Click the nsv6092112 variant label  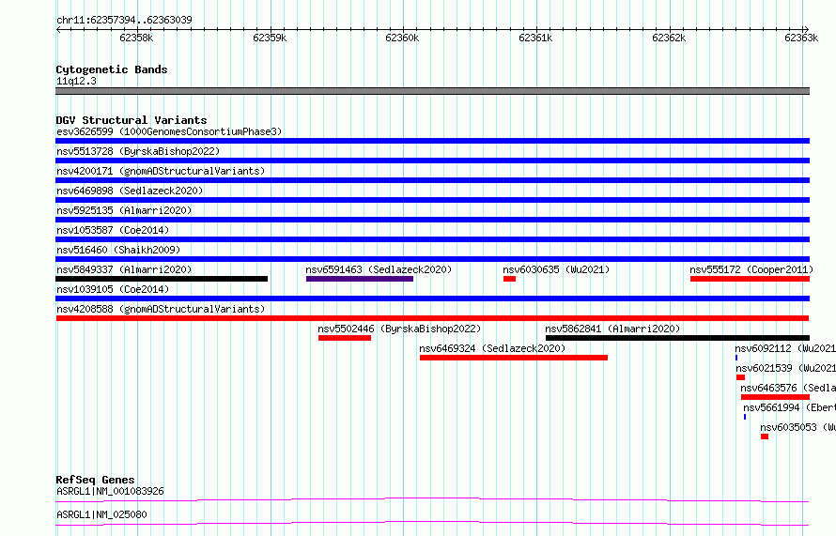click(785, 348)
